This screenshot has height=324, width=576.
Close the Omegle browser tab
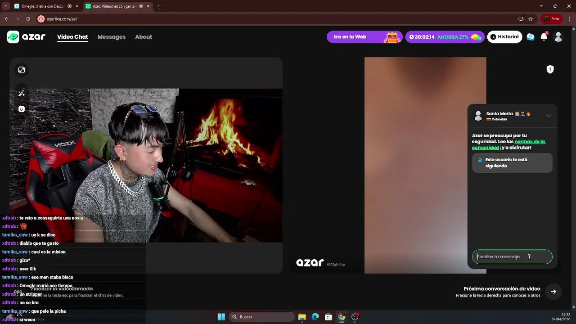[76, 6]
